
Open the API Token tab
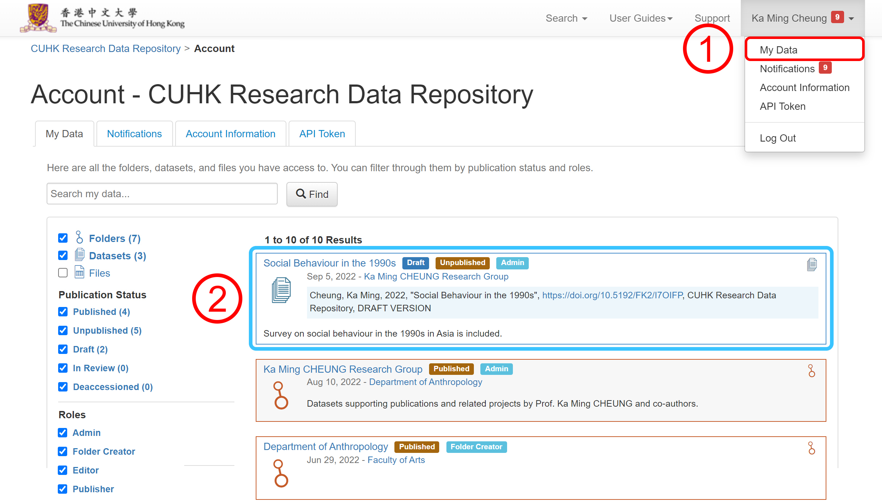[x=322, y=134]
